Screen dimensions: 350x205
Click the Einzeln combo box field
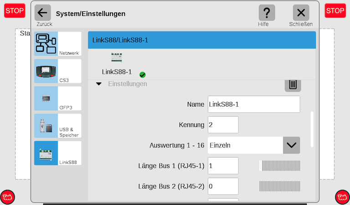245,145
